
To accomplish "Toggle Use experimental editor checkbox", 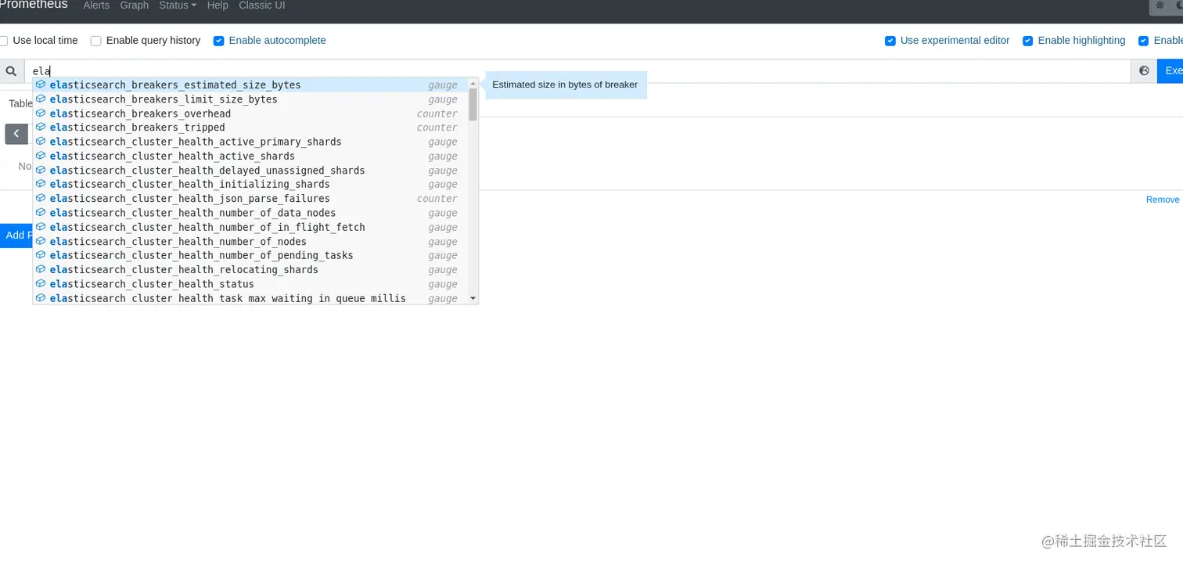I will click(890, 41).
